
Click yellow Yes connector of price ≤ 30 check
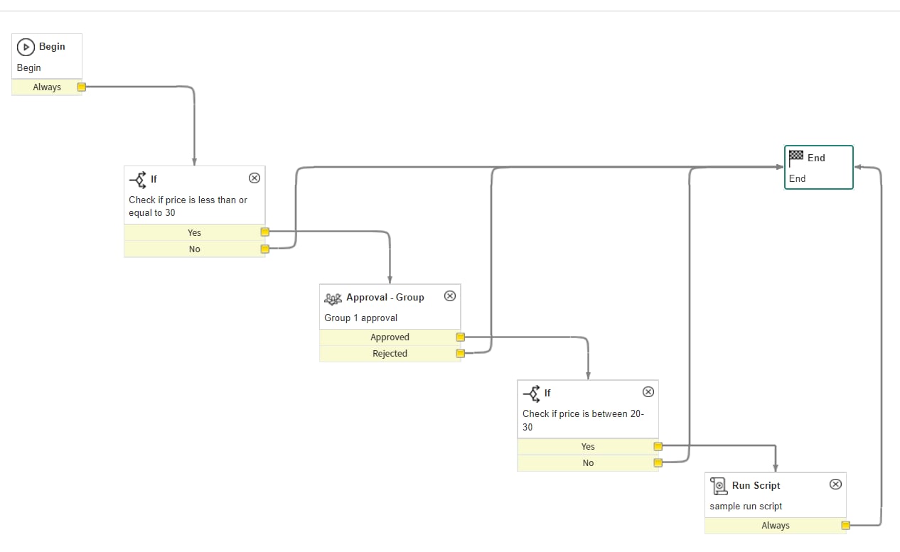pos(264,232)
